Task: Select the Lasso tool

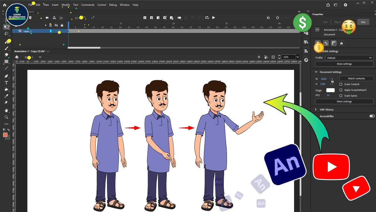Action: [6, 34]
